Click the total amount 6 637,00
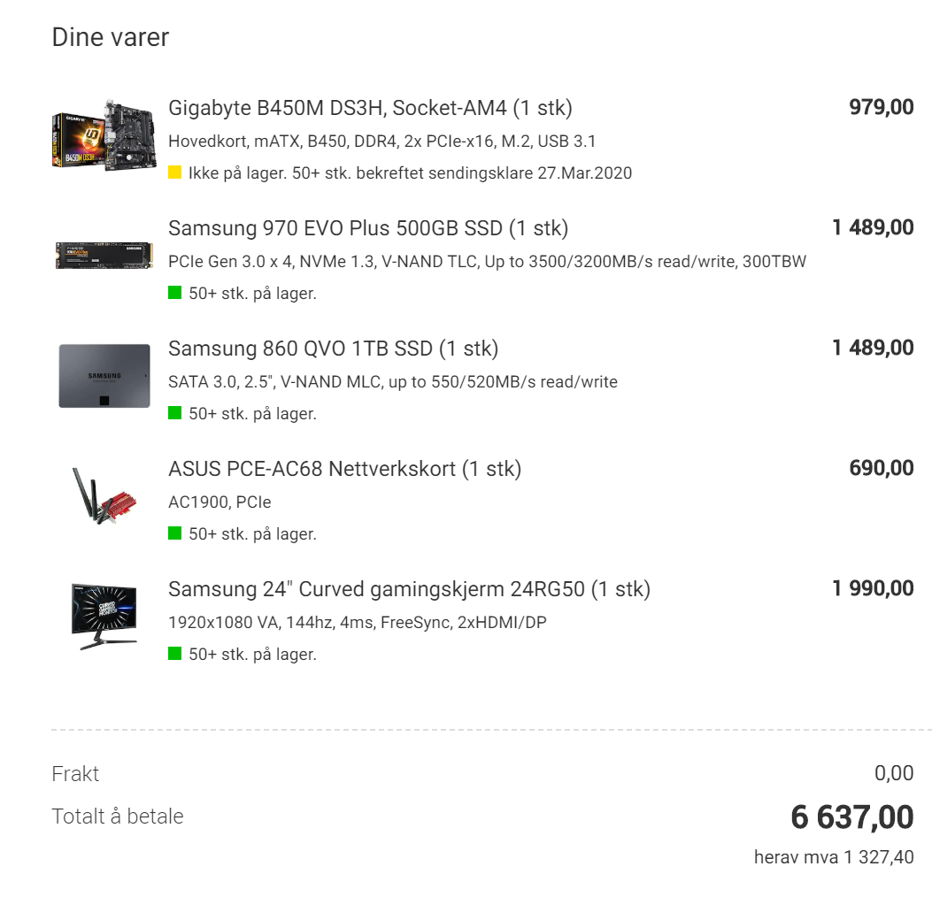The image size is (932, 897). pos(851,817)
